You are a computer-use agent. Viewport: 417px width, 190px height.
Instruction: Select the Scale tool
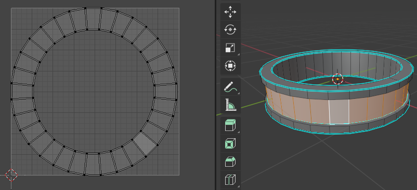click(230, 48)
